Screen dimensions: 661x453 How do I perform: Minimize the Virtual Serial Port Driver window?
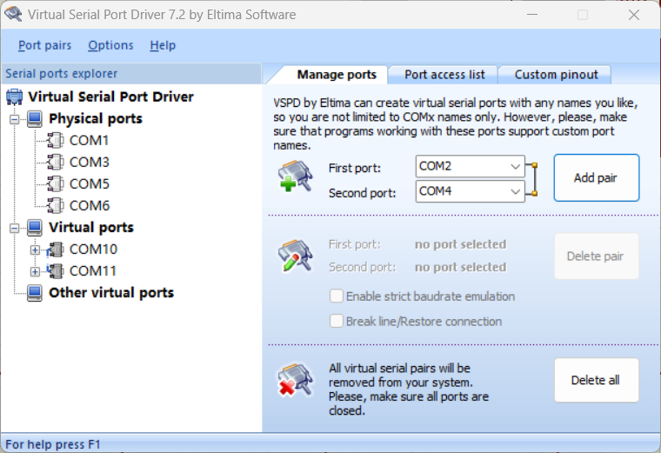click(x=532, y=15)
